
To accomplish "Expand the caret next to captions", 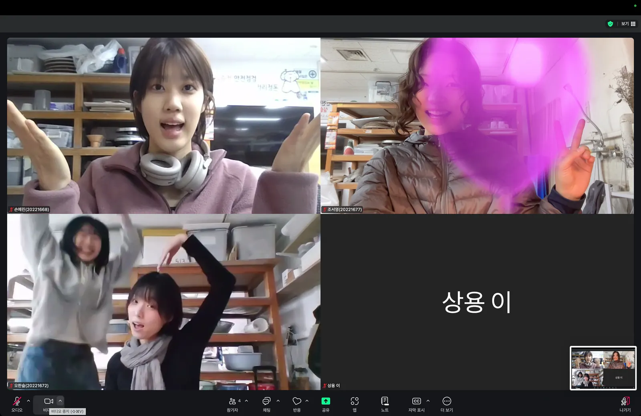I will coord(428,401).
